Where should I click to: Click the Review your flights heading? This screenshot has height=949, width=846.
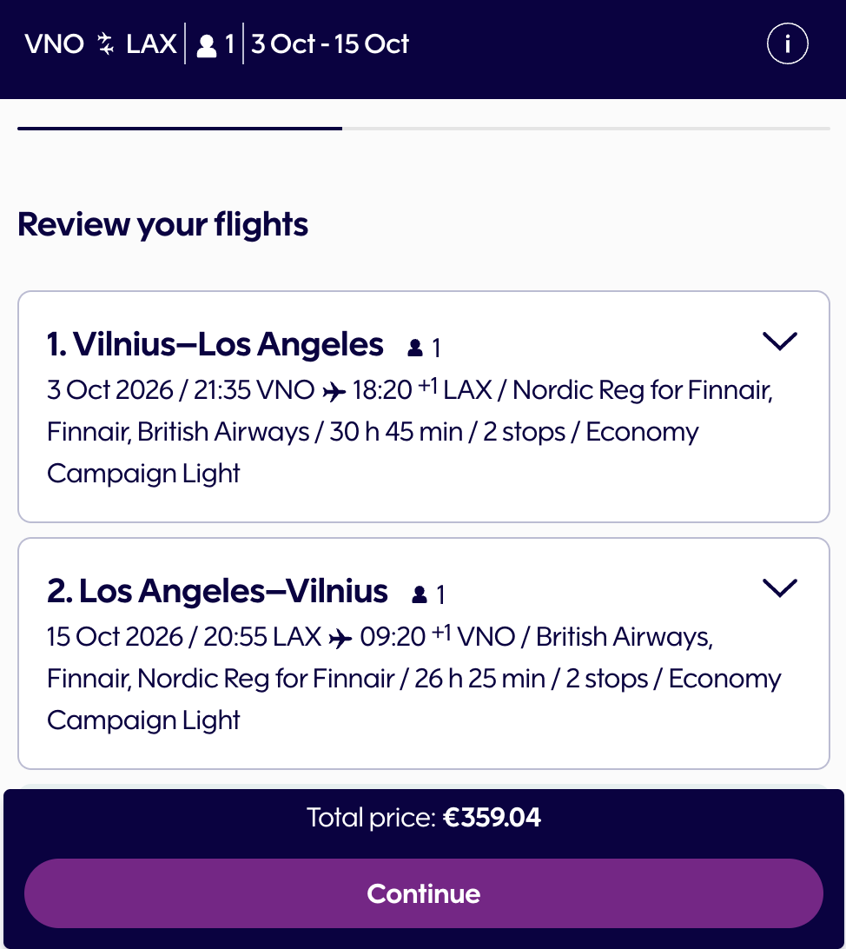[163, 224]
